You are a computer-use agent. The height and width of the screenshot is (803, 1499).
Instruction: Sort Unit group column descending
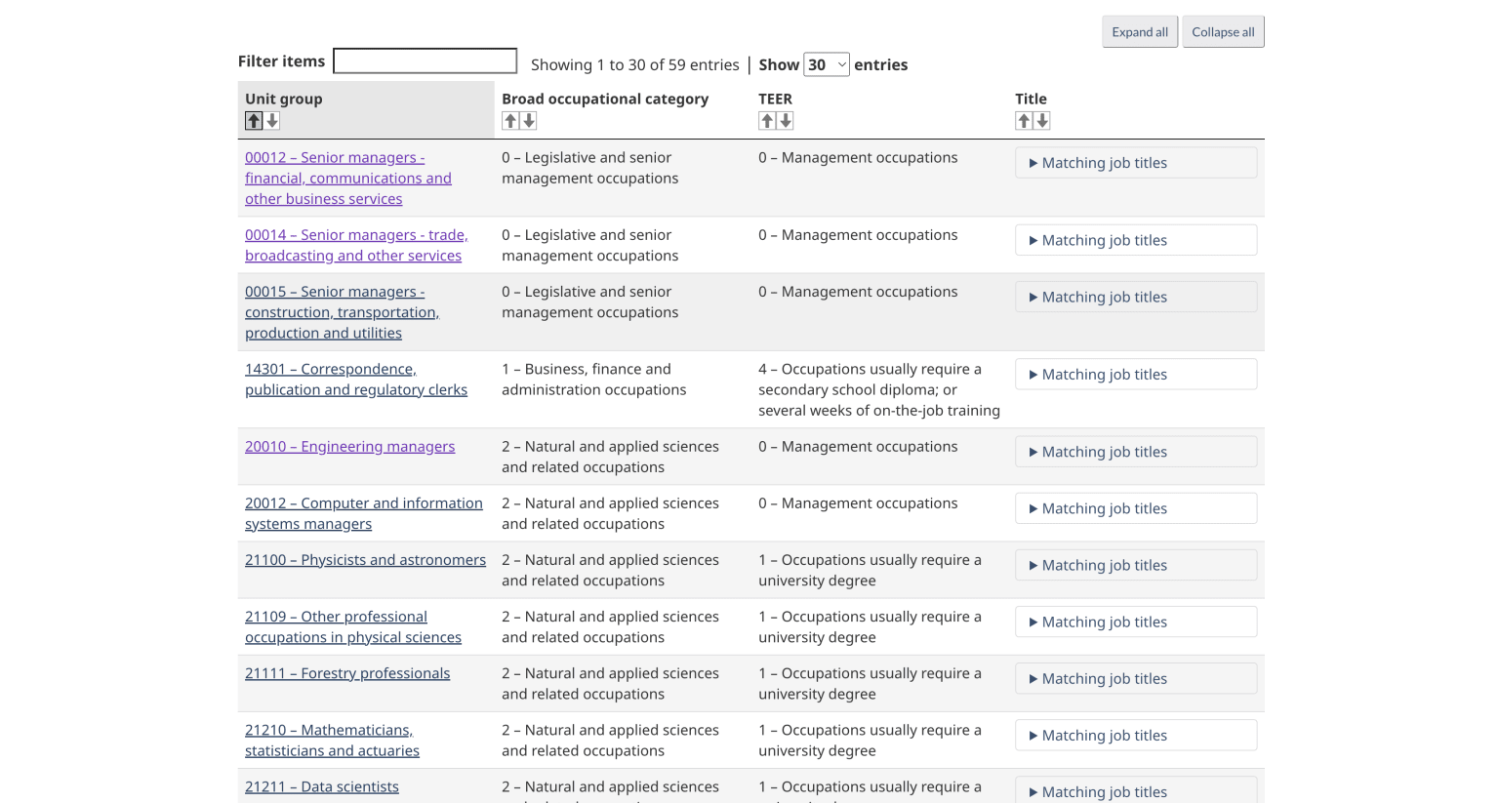pos(273,121)
